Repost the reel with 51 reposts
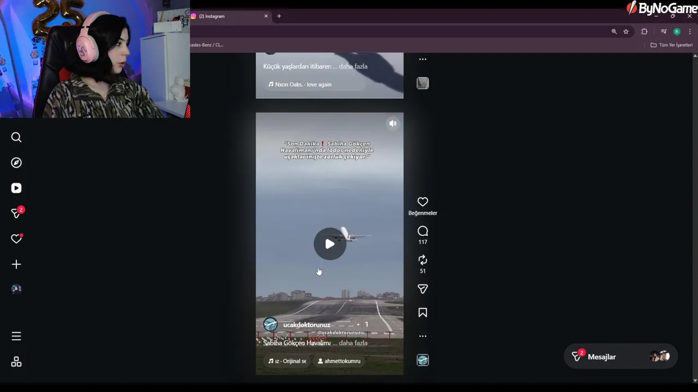 pyautogui.click(x=423, y=260)
